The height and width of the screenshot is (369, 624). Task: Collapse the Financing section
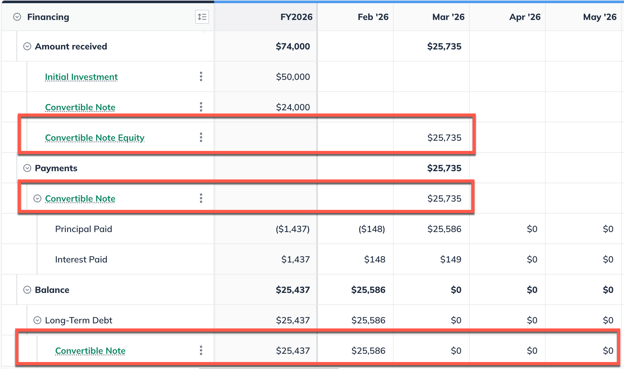pos(17,17)
